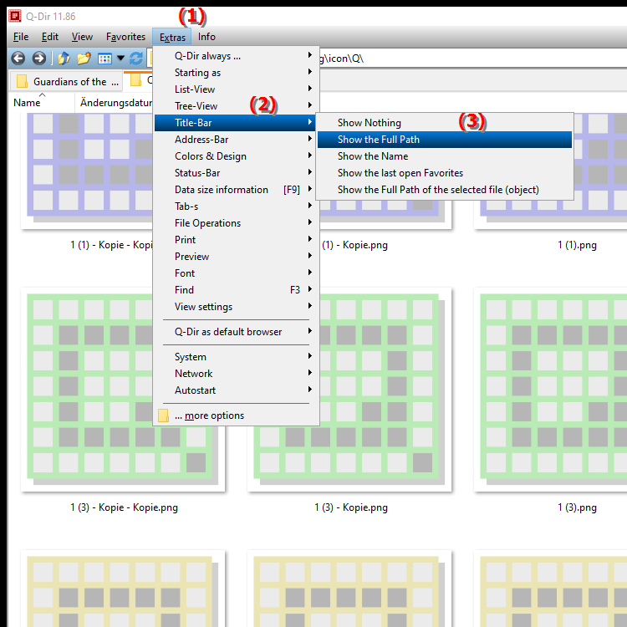Open the File menu
The width and height of the screenshot is (627, 627).
pyautogui.click(x=21, y=37)
